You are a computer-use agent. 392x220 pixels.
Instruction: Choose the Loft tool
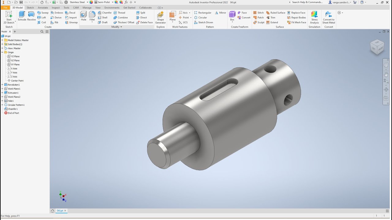[42, 18]
